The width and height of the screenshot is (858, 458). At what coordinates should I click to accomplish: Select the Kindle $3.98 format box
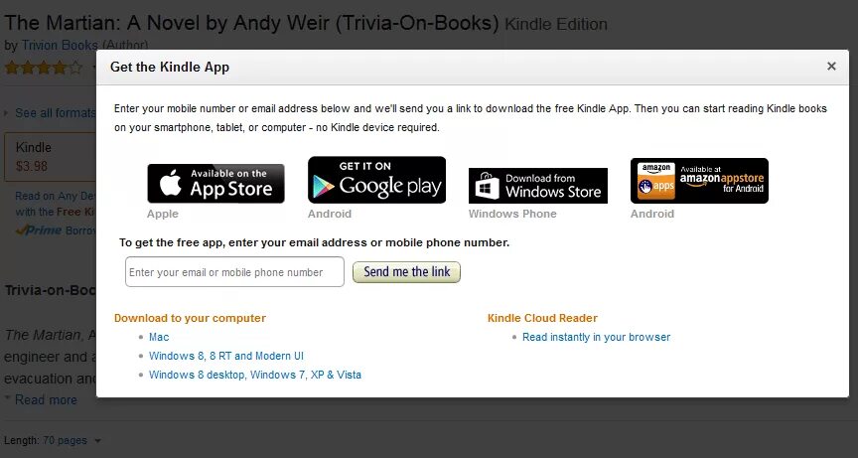(51, 157)
